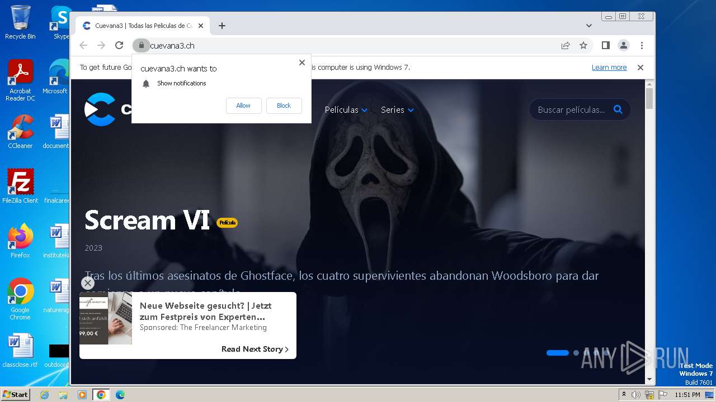Open media player from taskbar
716x402 pixels.
pyautogui.click(x=82, y=395)
